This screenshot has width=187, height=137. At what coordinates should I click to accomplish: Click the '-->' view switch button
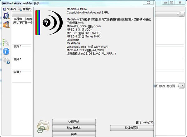click(x=182, y=86)
